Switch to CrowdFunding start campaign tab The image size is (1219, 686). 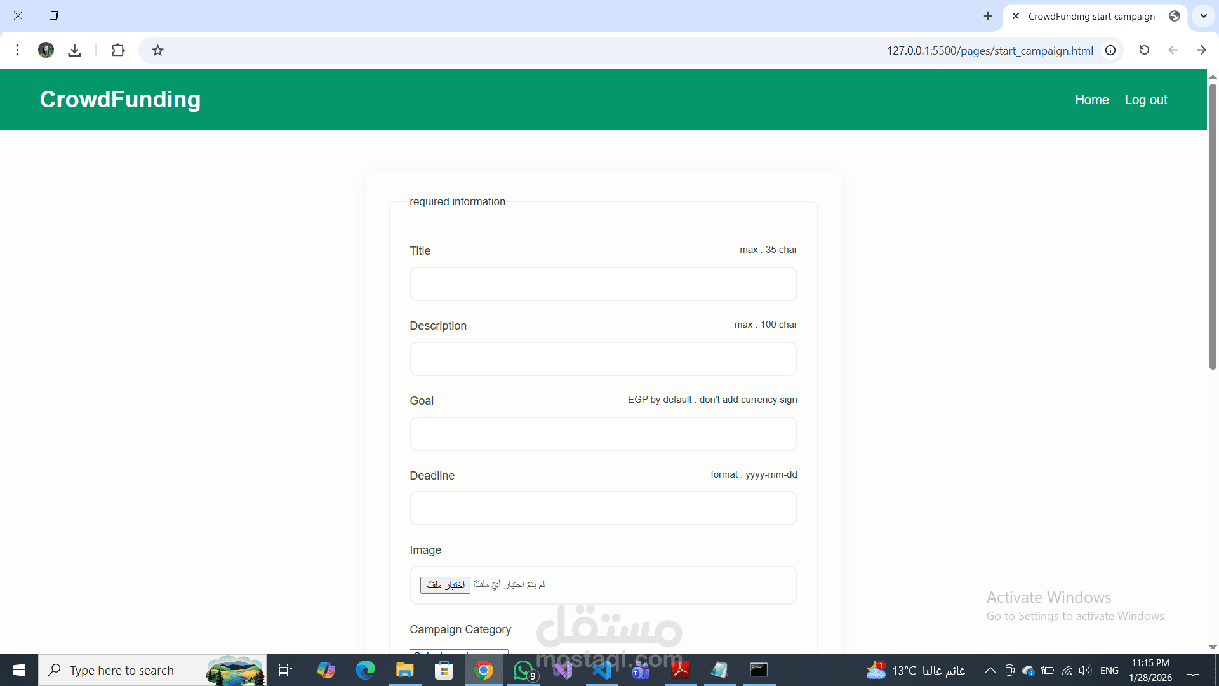pos(1091,17)
